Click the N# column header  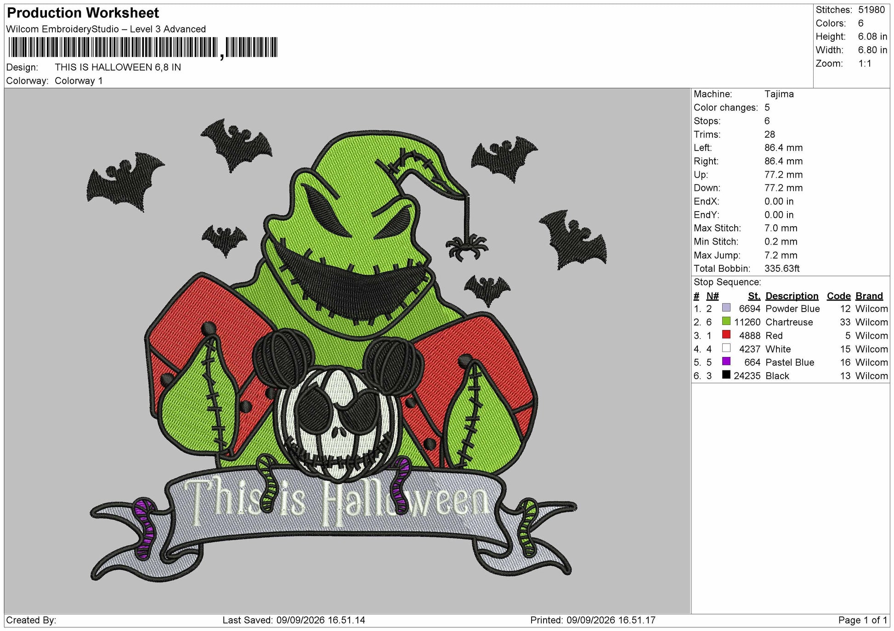(712, 296)
